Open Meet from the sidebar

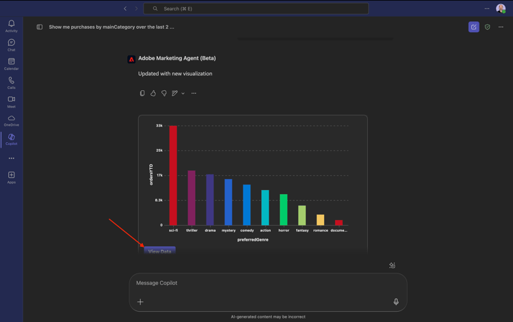tap(12, 102)
